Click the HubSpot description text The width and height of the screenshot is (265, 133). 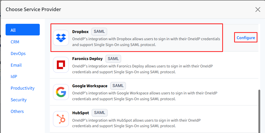(x=136, y=123)
